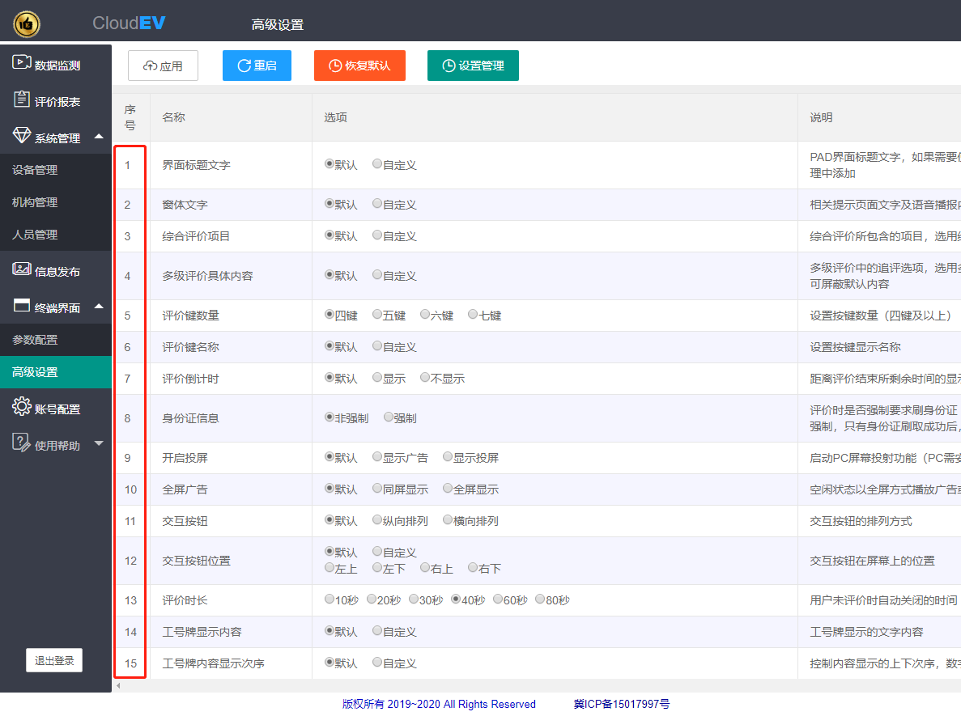Click 交互按钮在屏幕上的位置 description
This screenshot has height=716, width=961.
point(872,561)
